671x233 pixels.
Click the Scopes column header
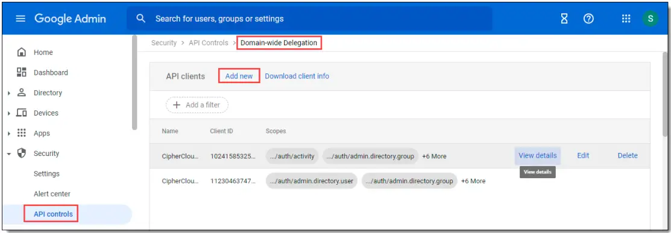(x=276, y=131)
